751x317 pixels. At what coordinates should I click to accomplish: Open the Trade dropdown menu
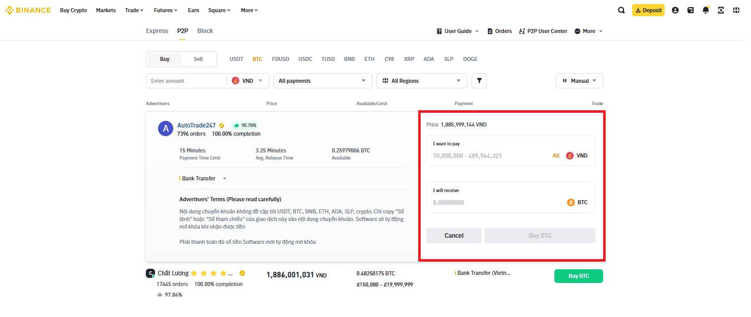[x=134, y=10]
